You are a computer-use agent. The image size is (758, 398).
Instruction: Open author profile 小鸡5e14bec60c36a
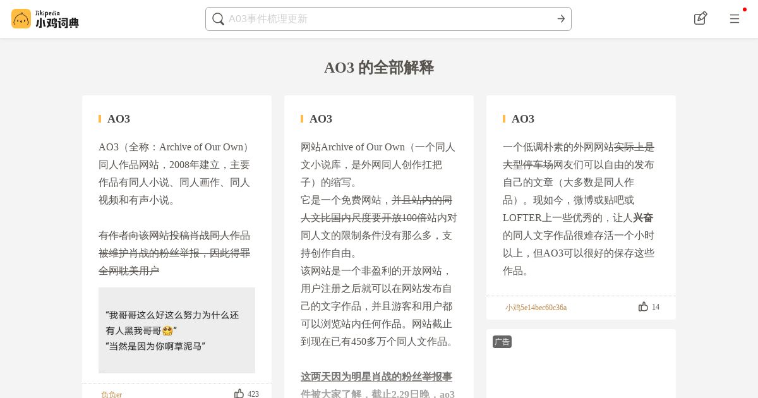point(536,308)
